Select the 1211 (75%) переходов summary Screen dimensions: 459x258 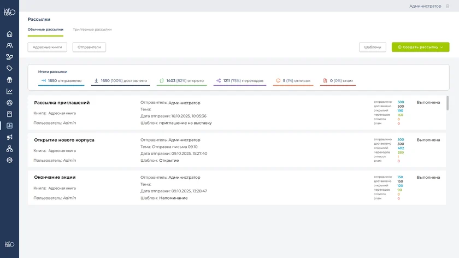coord(240,80)
